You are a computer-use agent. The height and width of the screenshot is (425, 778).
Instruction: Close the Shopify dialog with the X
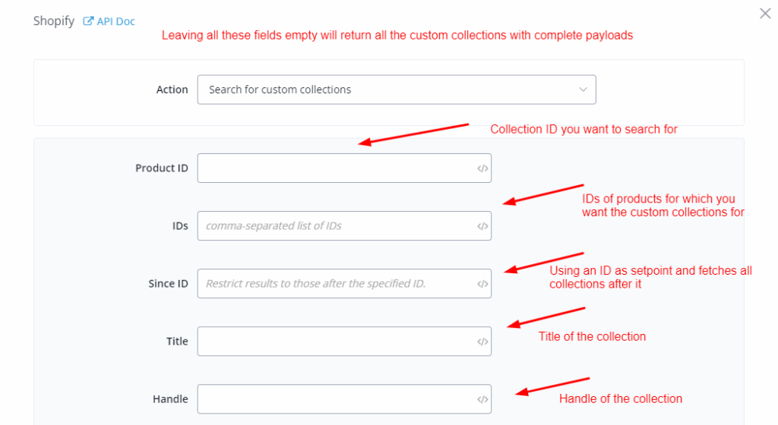pyautogui.click(x=765, y=14)
